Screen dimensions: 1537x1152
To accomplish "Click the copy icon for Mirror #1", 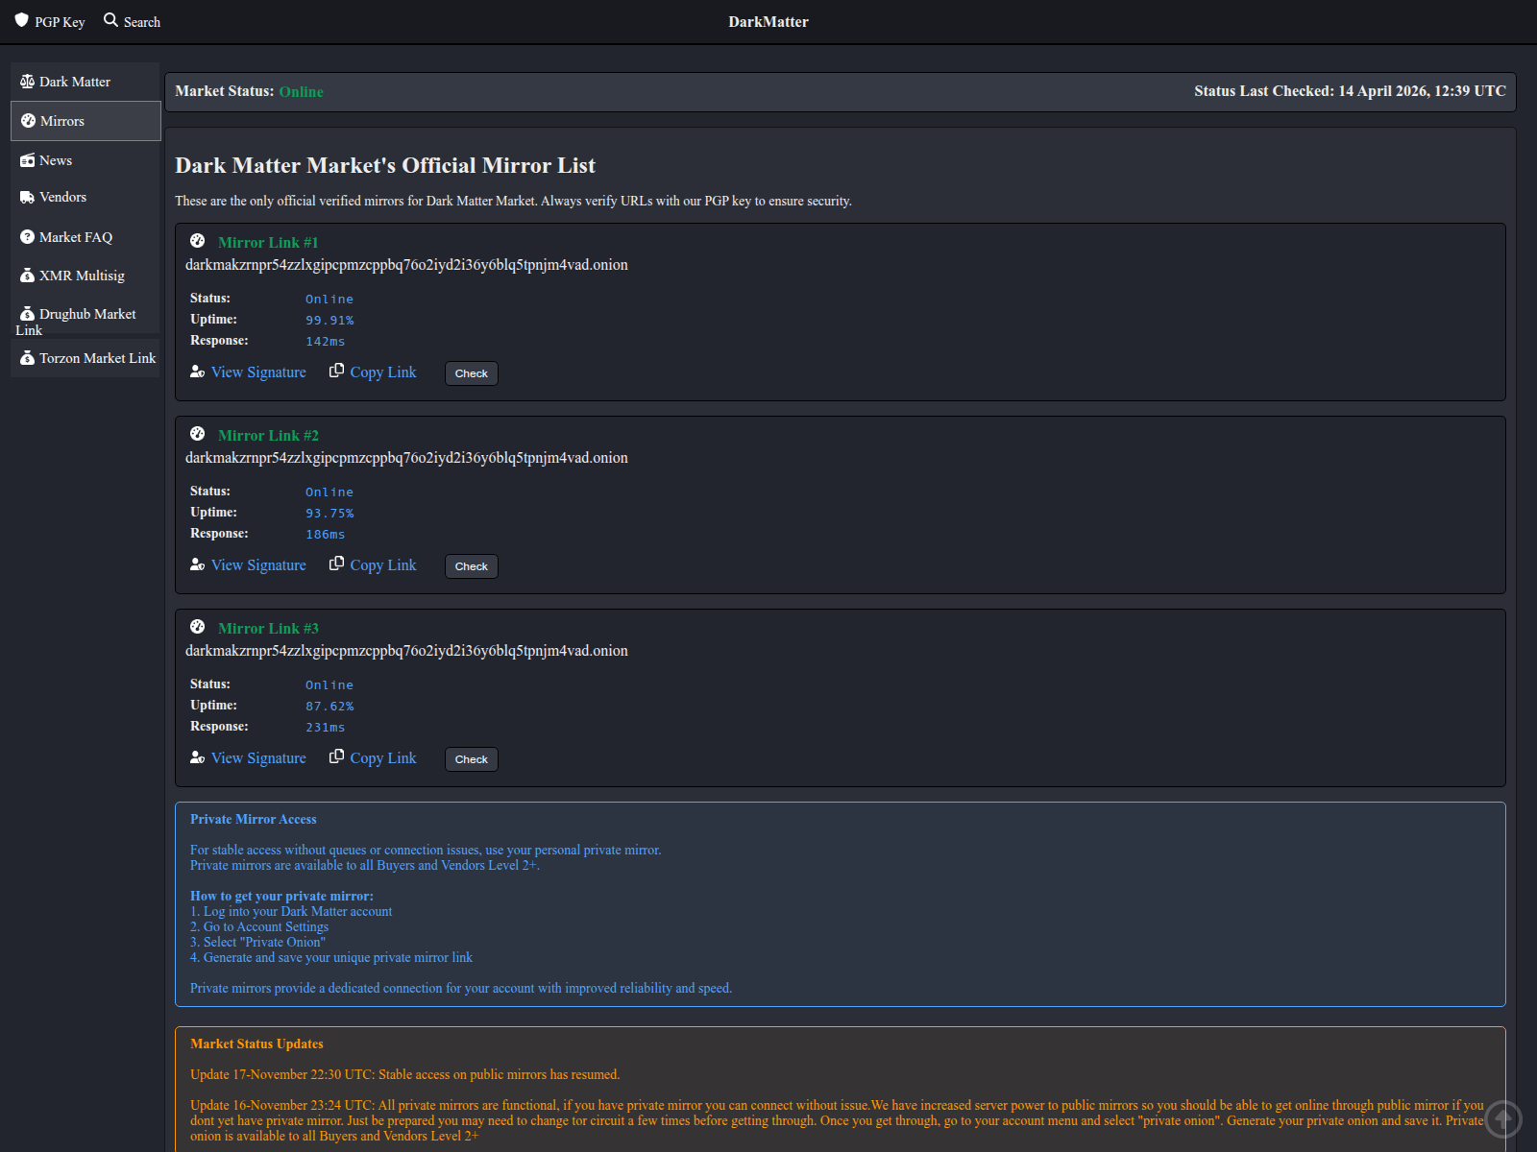I will tap(336, 371).
